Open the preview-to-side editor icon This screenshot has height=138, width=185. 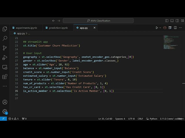click(x=170, y=28)
